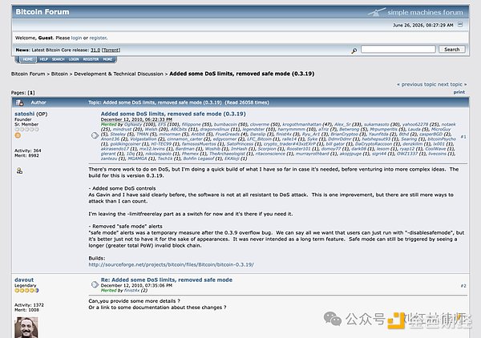Click the register link in welcome message
Viewport: 481px width, 338px height.
click(98, 38)
